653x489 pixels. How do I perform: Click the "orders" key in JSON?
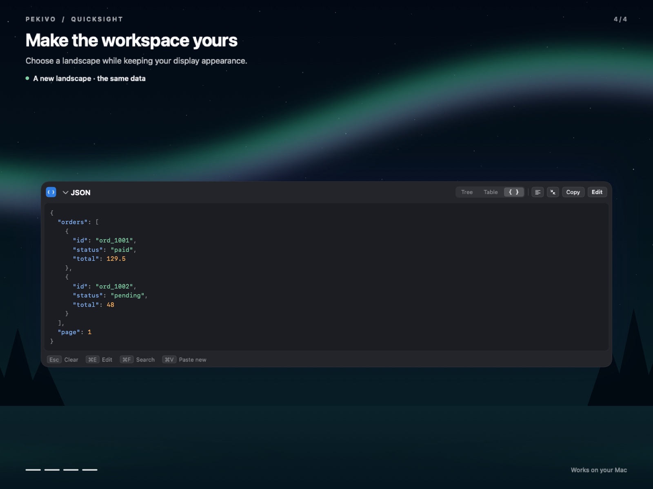73,222
